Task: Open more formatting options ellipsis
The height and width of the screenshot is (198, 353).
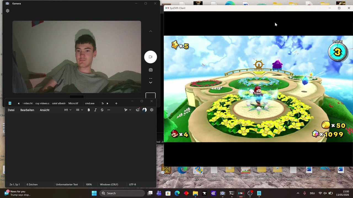Action: tap(109, 110)
